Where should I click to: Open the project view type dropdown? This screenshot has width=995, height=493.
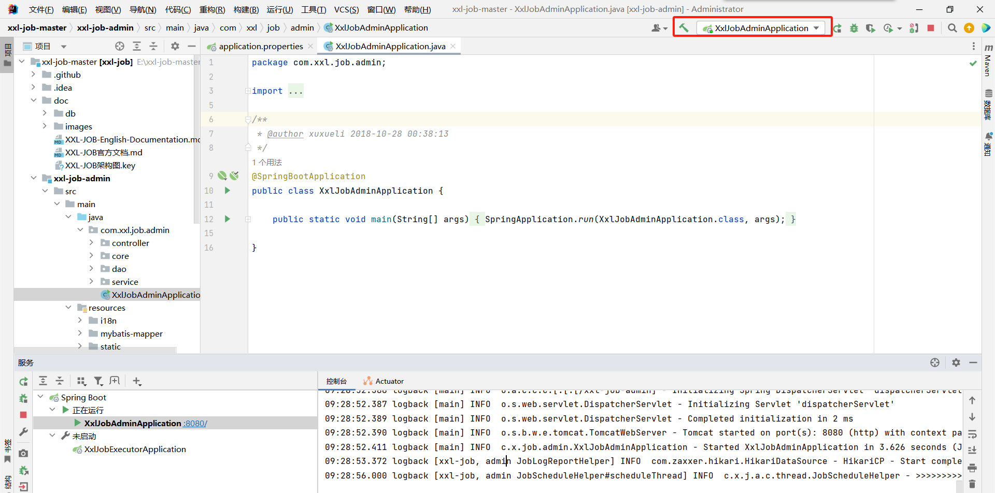[x=63, y=47]
